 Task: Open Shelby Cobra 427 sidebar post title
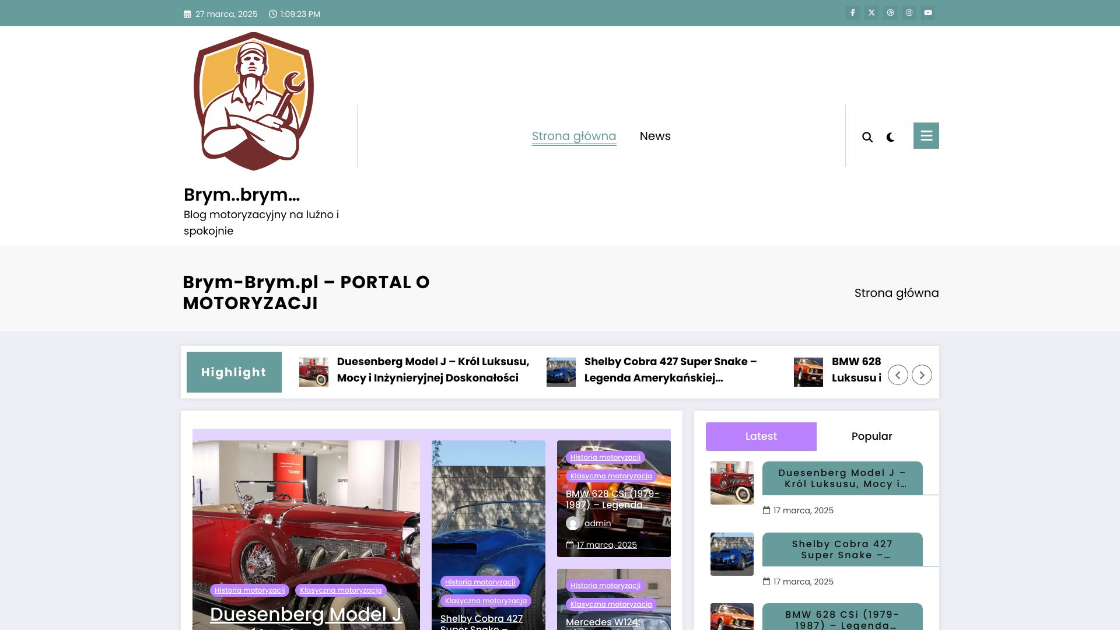[x=842, y=549]
